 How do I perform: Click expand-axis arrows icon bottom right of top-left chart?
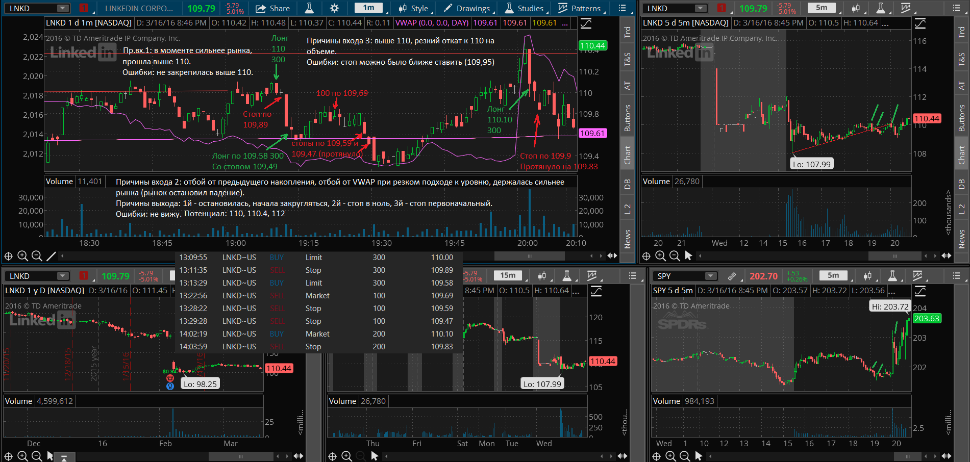tap(612, 256)
